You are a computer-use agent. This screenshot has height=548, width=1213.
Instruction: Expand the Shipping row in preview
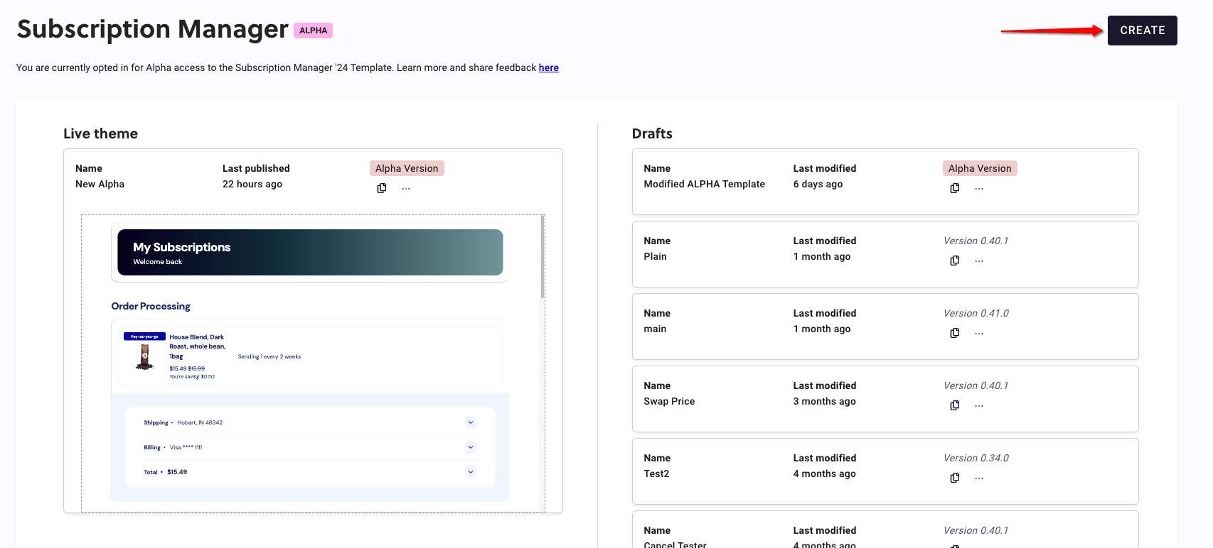coord(470,422)
